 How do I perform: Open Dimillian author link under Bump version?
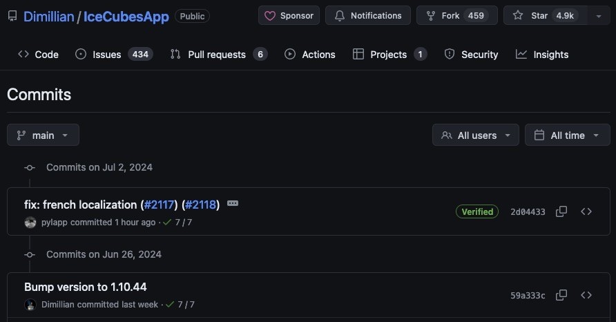58,304
